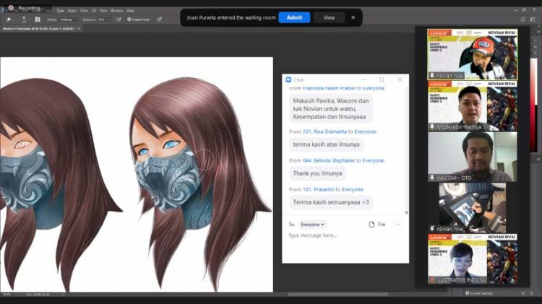Viewport: 542px width, 304px height.
Task: Open the Dodge tool preset picker
Action: (10, 19)
